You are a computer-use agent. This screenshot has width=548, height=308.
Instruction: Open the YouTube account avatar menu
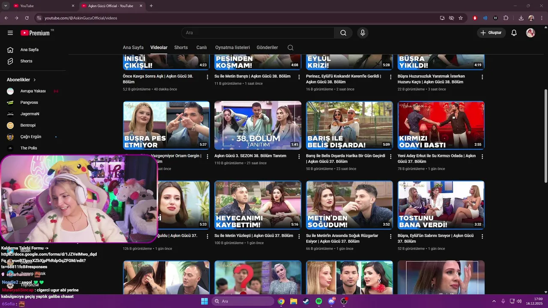point(530,33)
